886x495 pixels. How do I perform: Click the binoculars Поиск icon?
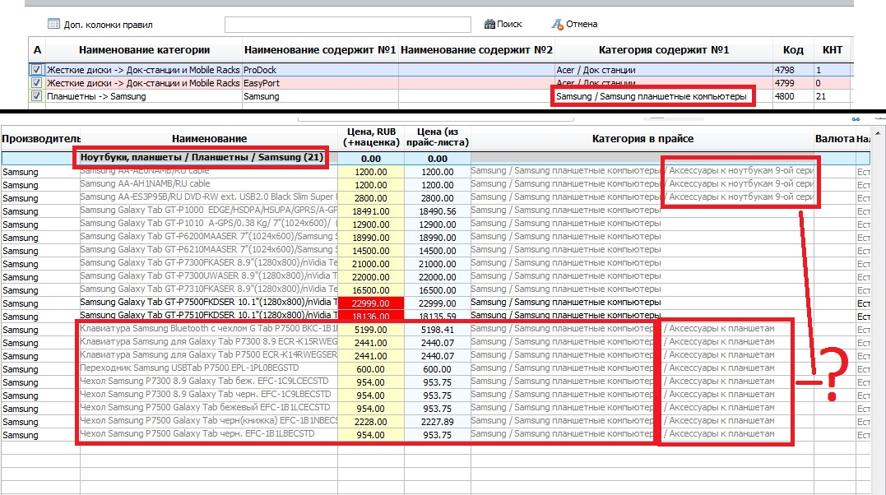coord(489,24)
